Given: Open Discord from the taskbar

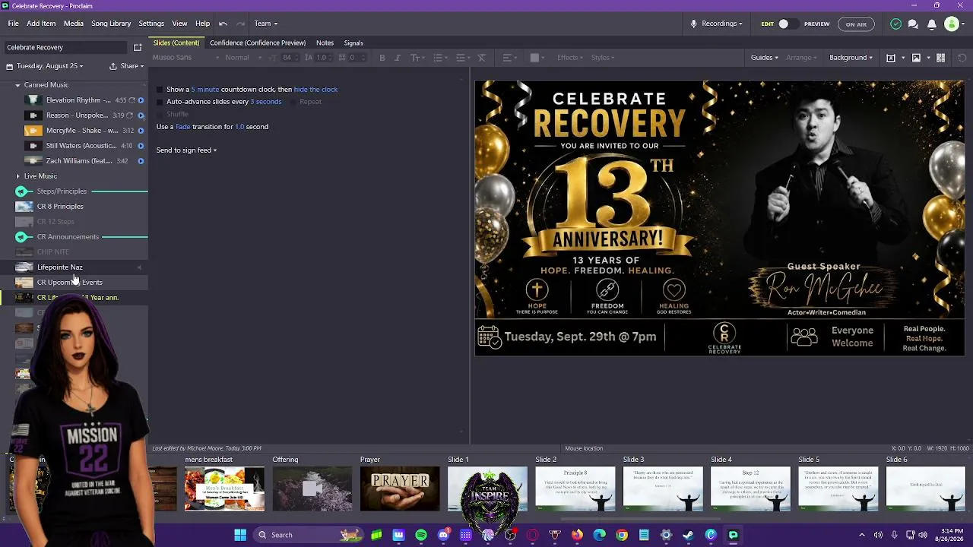Looking at the screenshot, I should click(443, 535).
